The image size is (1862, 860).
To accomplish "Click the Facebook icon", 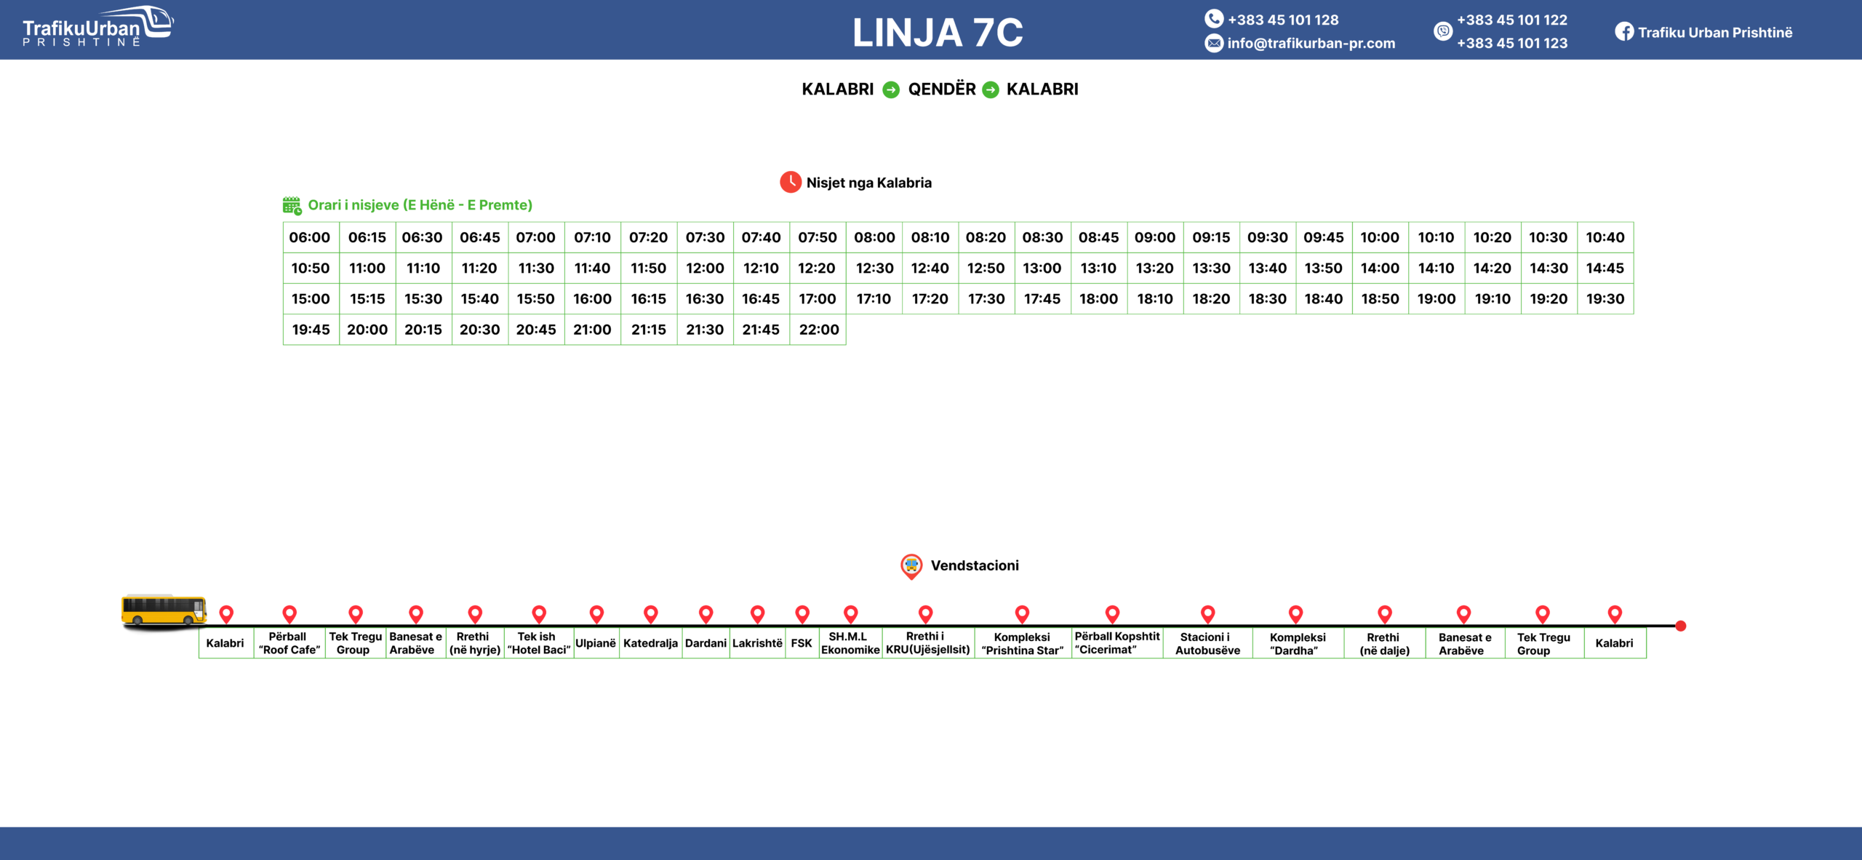I will click(1624, 32).
